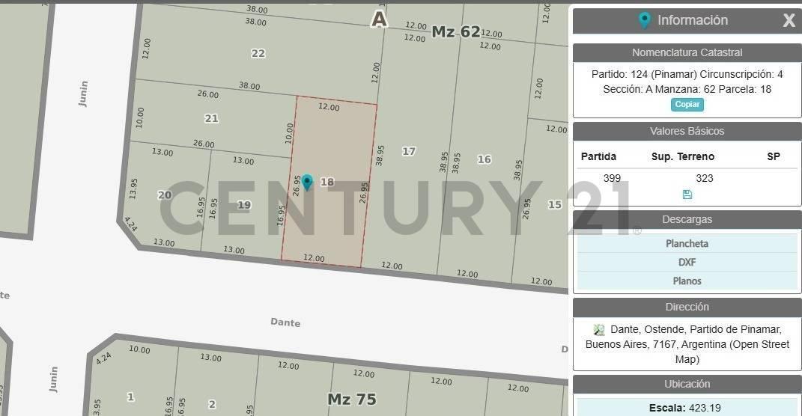
Task: Click parcel 17 label on map
Action: point(409,151)
